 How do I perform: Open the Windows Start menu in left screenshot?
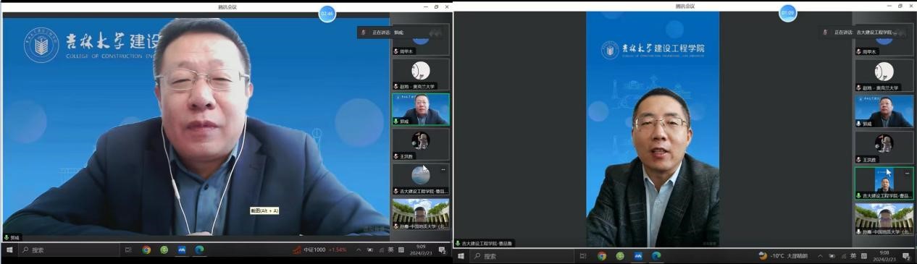point(9,250)
